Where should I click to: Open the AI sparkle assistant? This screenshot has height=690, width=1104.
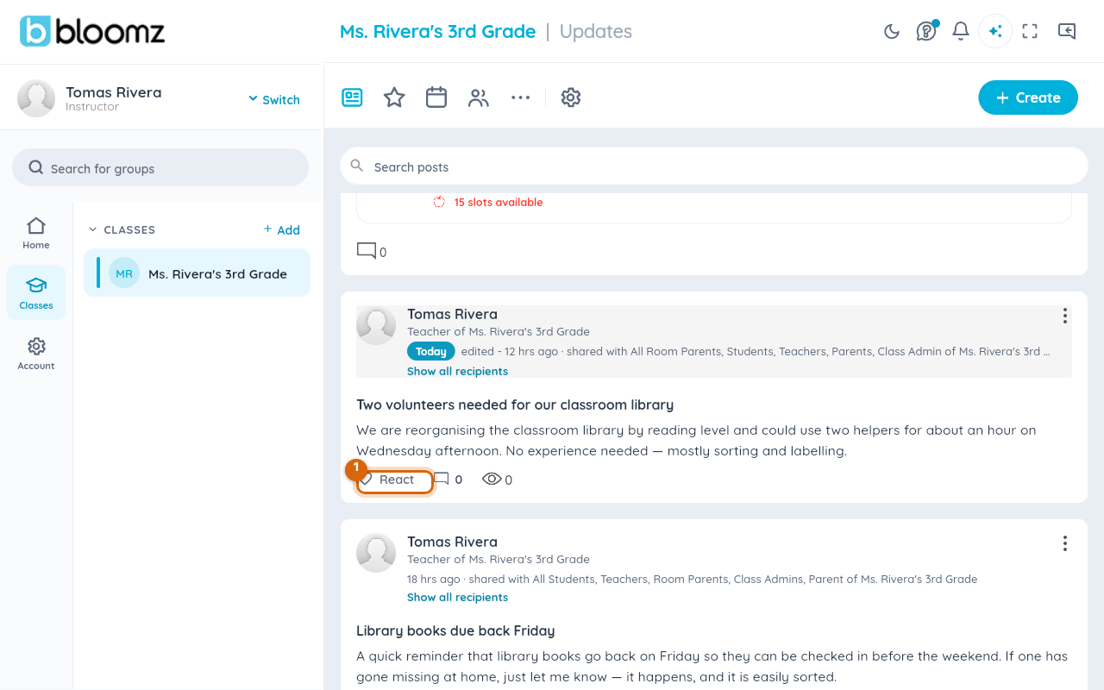995,31
